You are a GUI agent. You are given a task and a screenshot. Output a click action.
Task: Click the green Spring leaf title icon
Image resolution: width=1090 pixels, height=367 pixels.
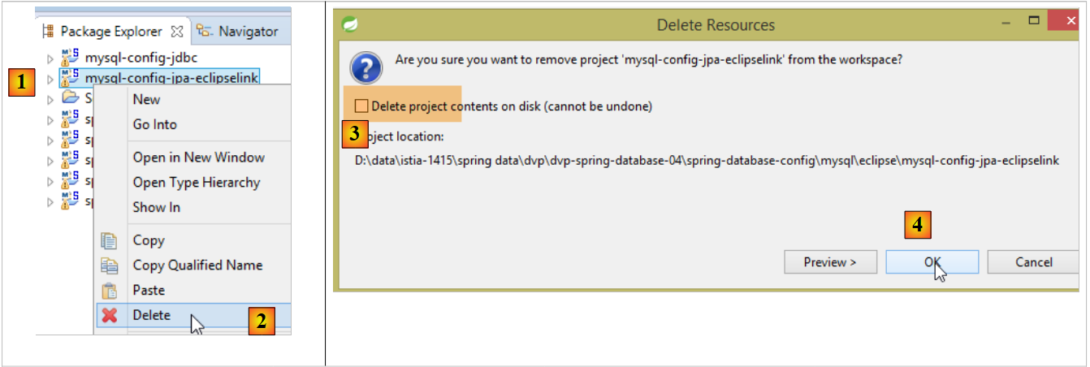point(352,24)
